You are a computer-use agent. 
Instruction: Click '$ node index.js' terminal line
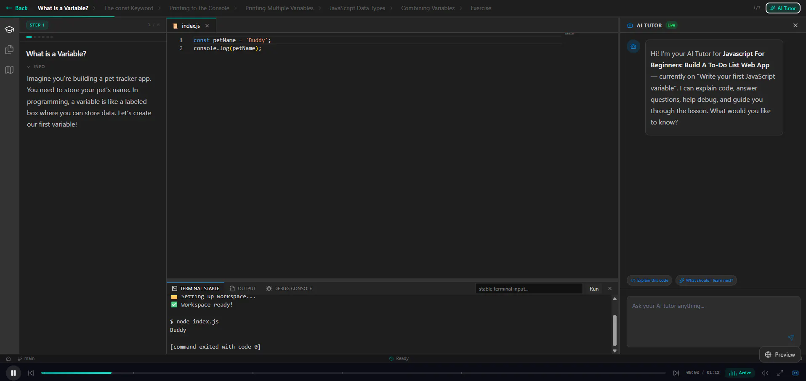click(194, 322)
